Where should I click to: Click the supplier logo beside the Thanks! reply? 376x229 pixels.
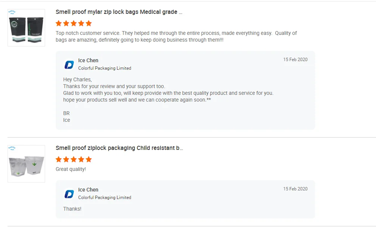point(69,194)
